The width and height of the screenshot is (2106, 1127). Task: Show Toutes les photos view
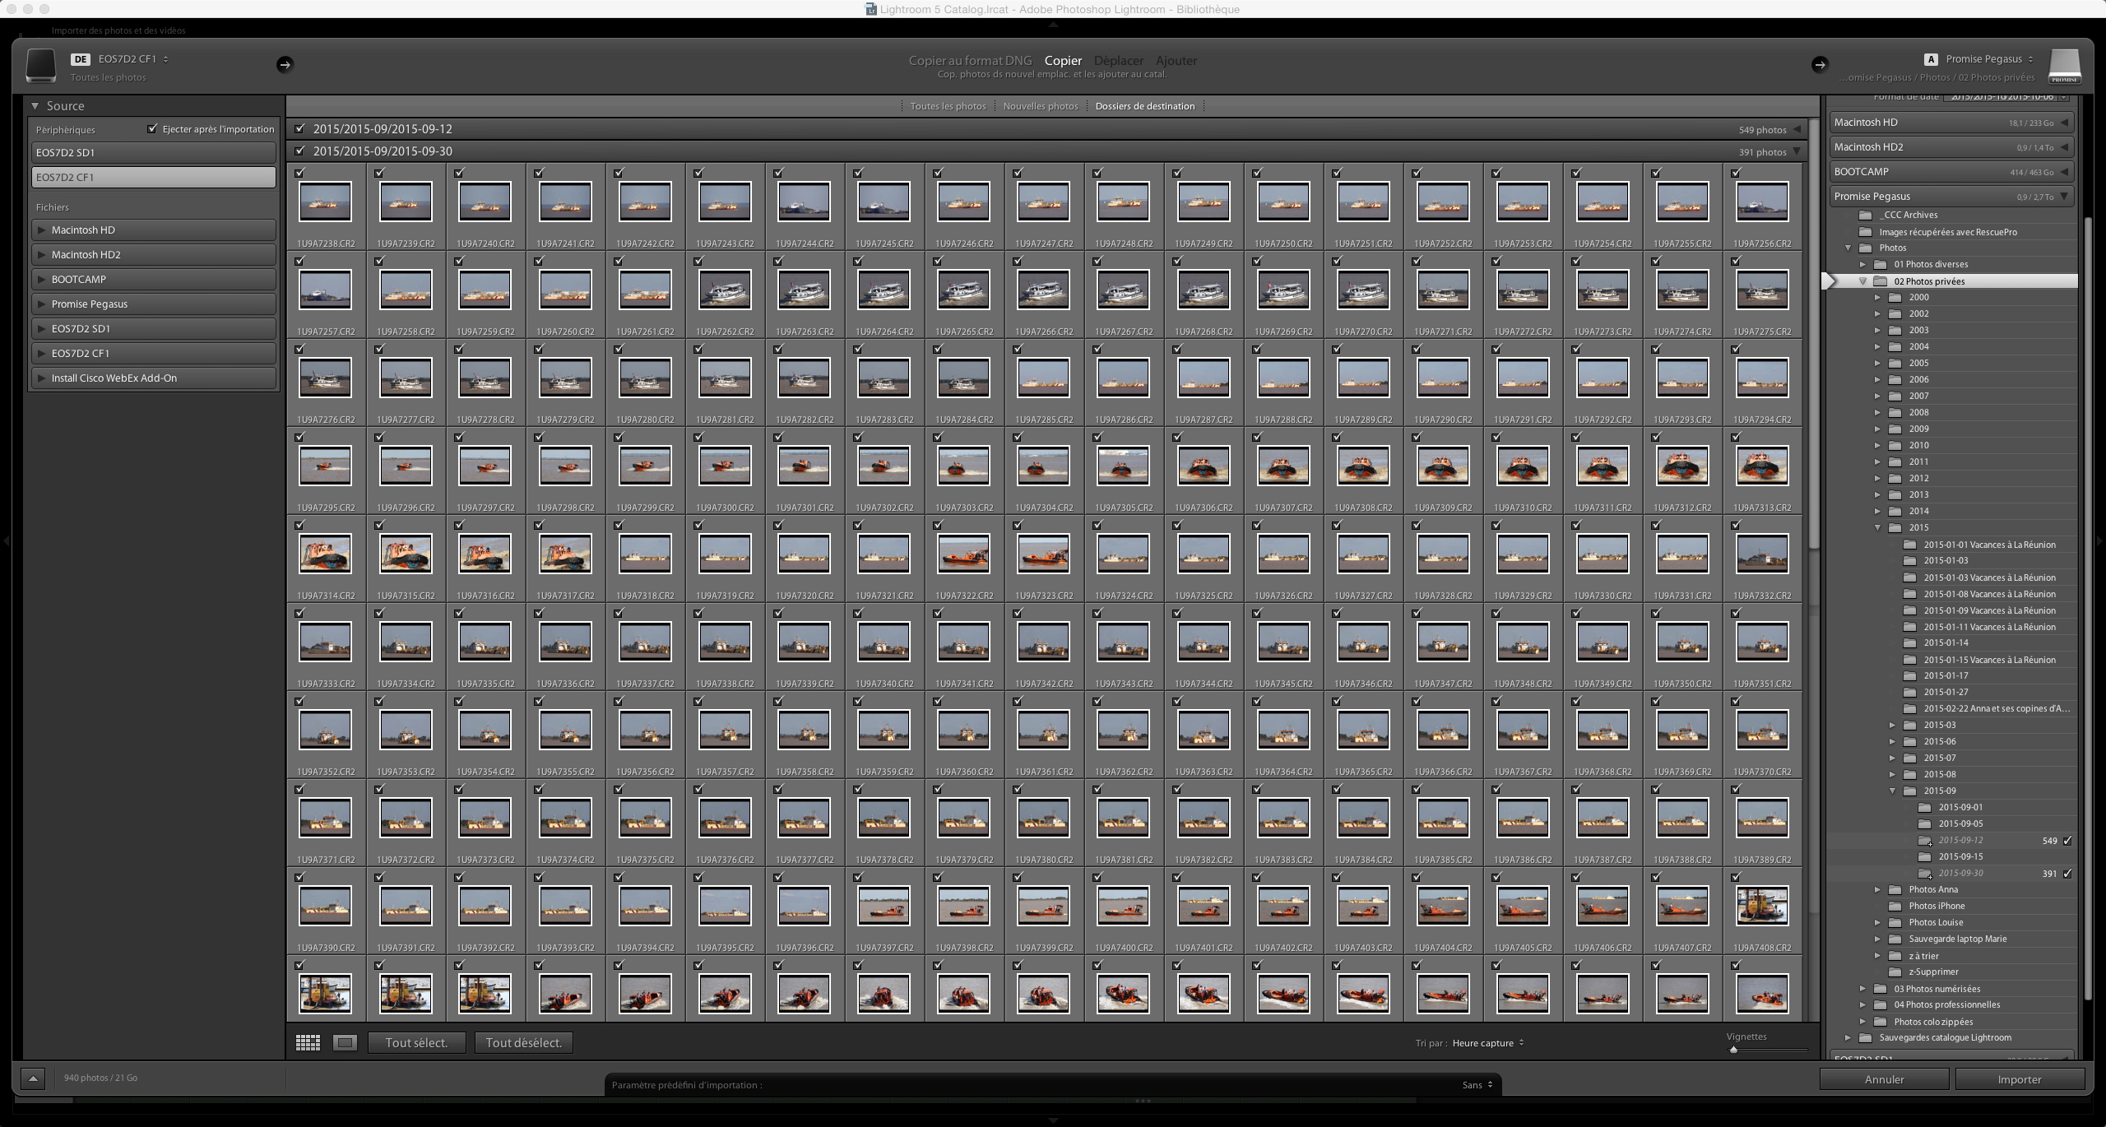[x=948, y=106]
